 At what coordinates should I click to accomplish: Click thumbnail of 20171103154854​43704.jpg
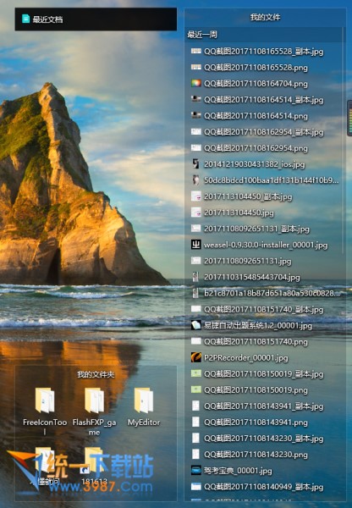coord(196,277)
